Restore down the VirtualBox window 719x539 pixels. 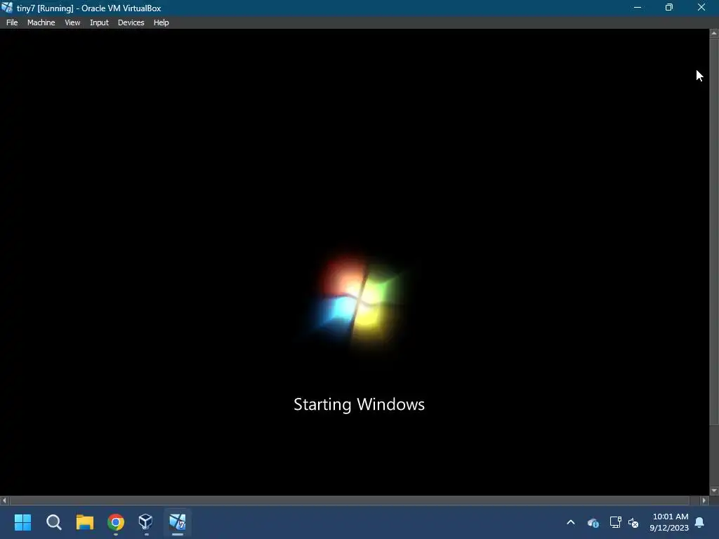pyautogui.click(x=669, y=8)
